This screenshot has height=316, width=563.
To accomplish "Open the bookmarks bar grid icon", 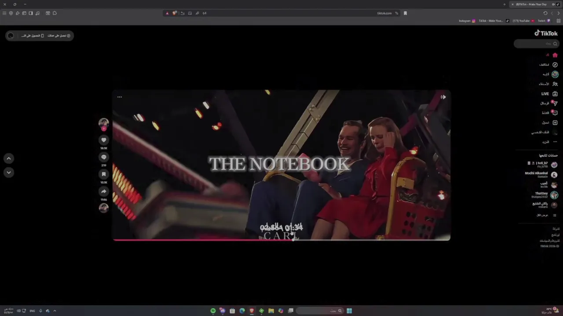I will coord(559,21).
